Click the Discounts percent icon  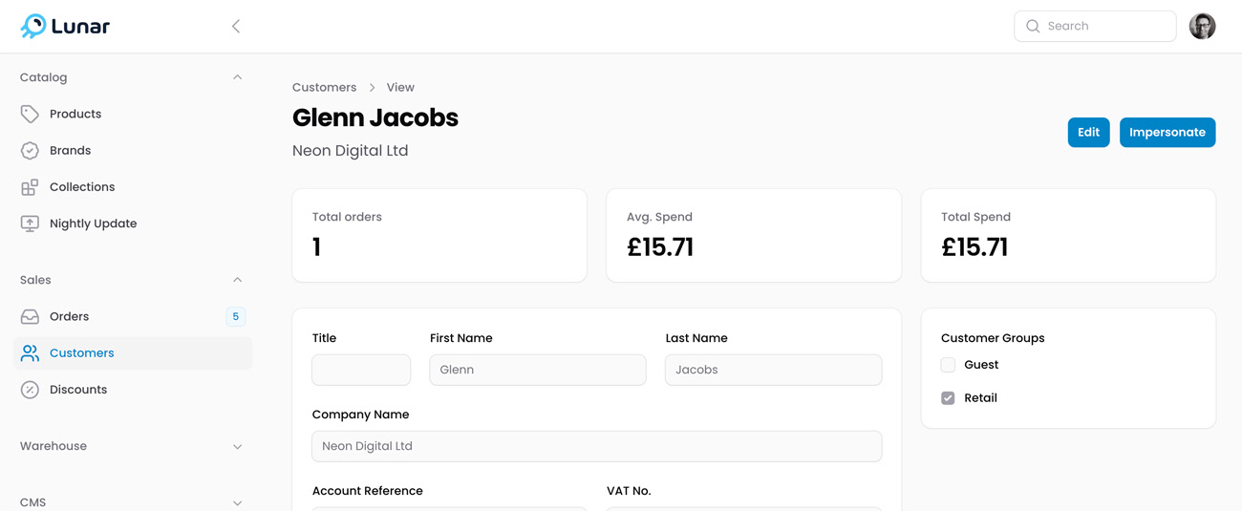(x=30, y=390)
